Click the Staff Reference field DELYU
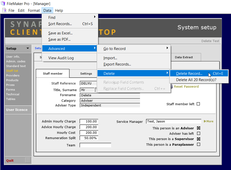Image resolution: width=231 pixels, height=170 pixels. pos(88,83)
